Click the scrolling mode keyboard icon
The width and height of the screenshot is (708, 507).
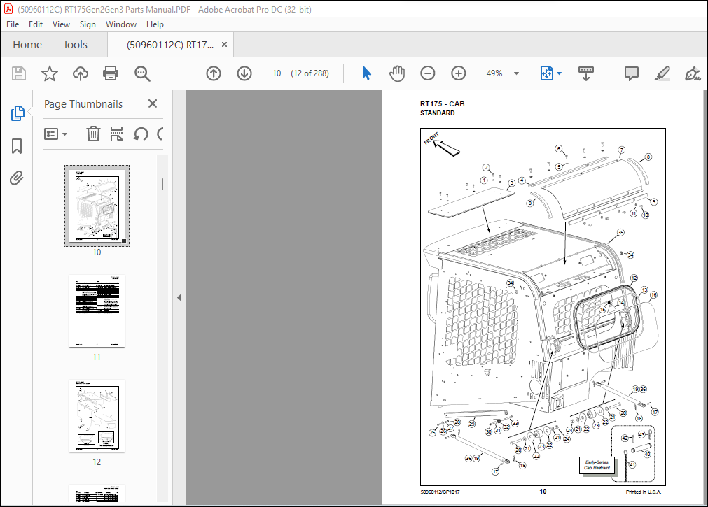(x=585, y=73)
